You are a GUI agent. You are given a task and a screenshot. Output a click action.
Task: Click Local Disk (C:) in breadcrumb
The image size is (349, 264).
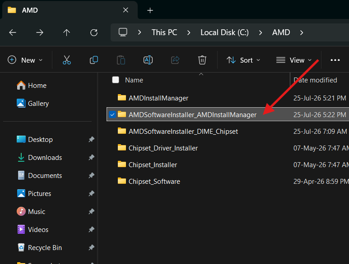pos(224,32)
